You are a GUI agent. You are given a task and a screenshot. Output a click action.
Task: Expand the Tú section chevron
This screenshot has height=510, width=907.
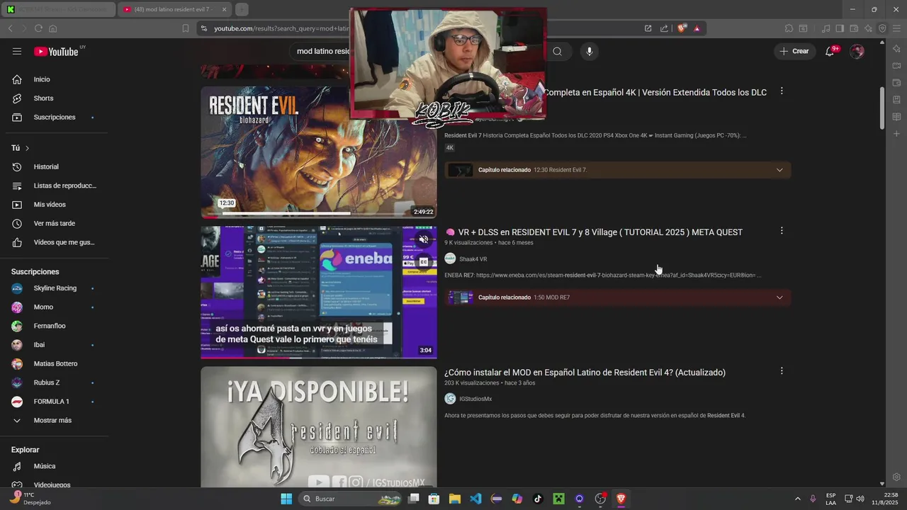click(x=27, y=148)
